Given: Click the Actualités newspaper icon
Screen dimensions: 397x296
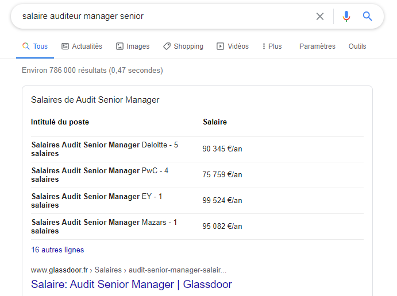Looking at the screenshot, I should pos(65,46).
